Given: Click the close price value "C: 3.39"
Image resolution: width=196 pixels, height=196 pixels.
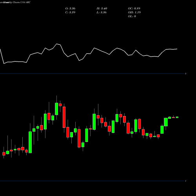Looking at the screenshot, I should 70,13.
